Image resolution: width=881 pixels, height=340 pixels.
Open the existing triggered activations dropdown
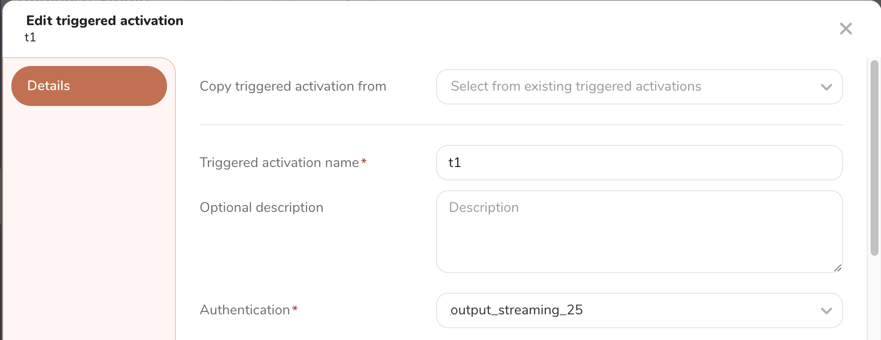click(x=639, y=87)
